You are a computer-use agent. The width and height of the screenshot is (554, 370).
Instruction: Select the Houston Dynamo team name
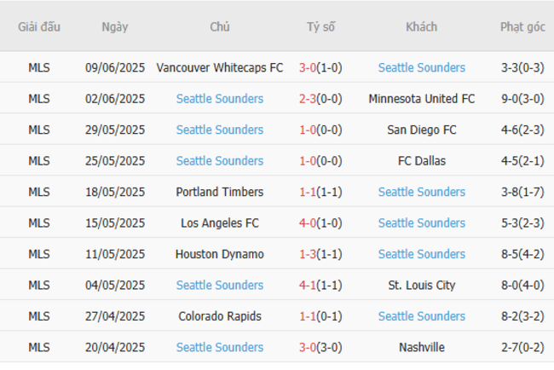tap(220, 254)
